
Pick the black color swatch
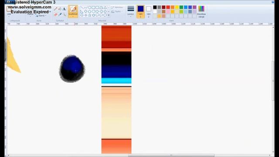pyautogui.click(x=155, y=7)
